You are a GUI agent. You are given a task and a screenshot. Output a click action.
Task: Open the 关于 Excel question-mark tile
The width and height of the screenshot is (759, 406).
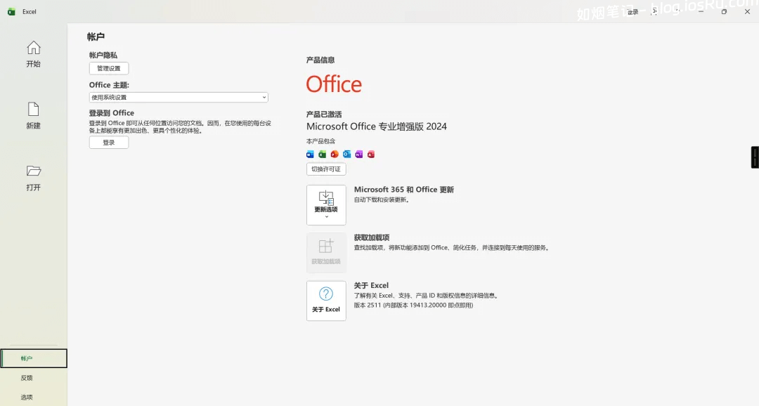point(326,301)
